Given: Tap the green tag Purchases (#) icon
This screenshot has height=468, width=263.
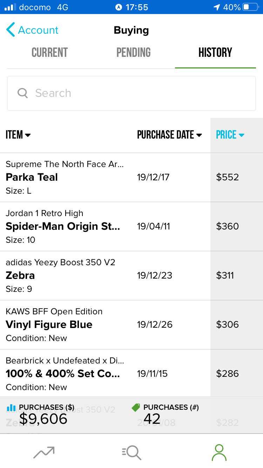Looking at the screenshot, I should (136, 407).
